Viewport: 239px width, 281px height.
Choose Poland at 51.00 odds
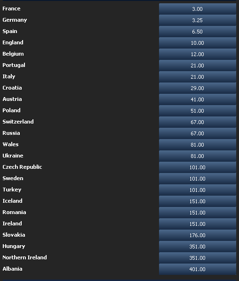(198, 111)
